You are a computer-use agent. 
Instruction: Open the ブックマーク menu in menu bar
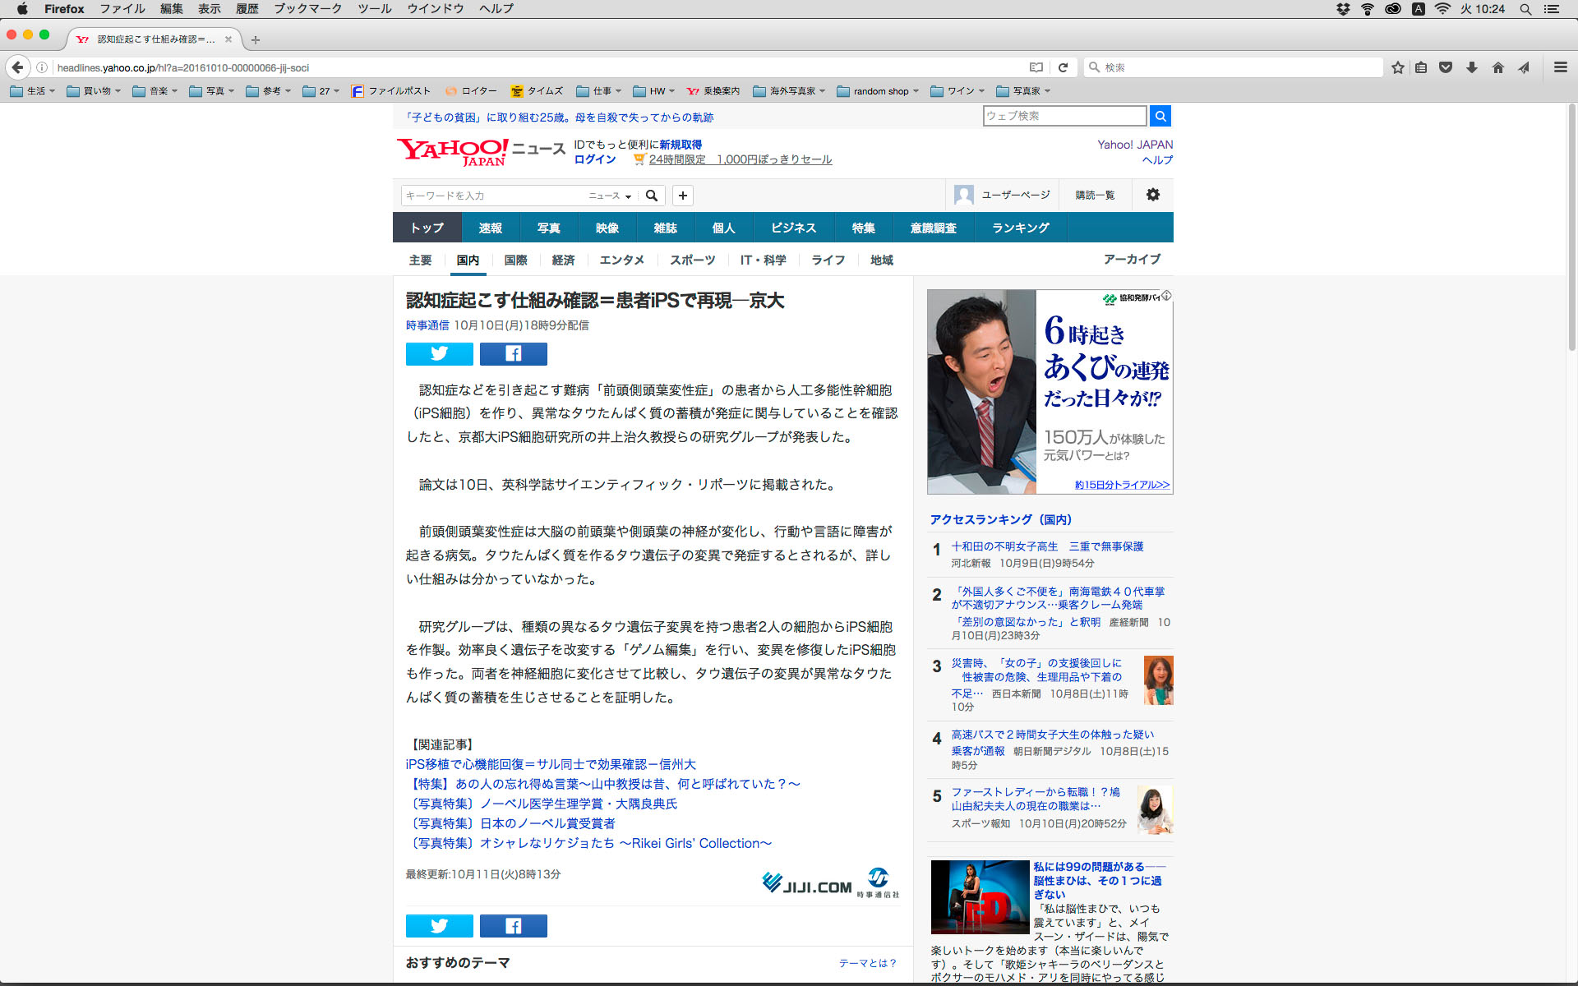[307, 9]
